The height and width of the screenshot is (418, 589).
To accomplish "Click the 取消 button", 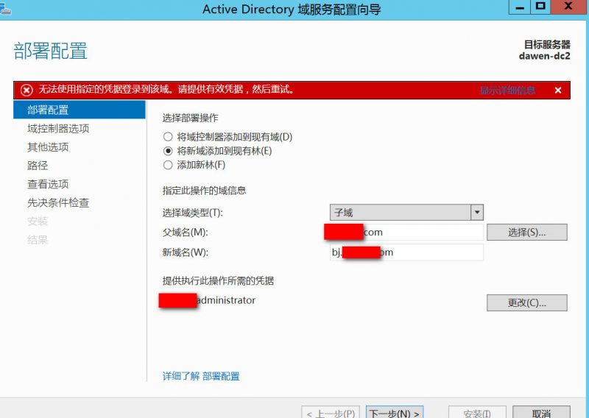I will (x=541, y=412).
